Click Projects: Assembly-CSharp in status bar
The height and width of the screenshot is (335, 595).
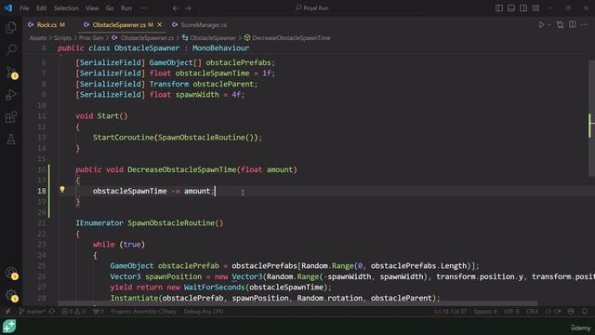click(143, 311)
